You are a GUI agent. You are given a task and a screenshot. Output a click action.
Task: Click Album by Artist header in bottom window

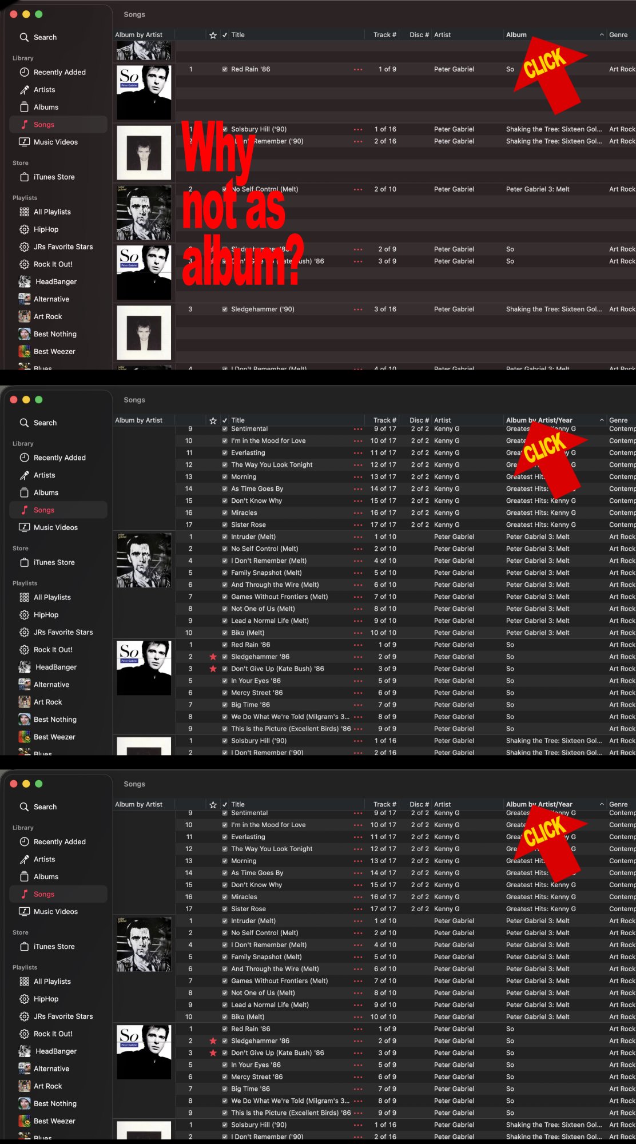[x=139, y=804]
